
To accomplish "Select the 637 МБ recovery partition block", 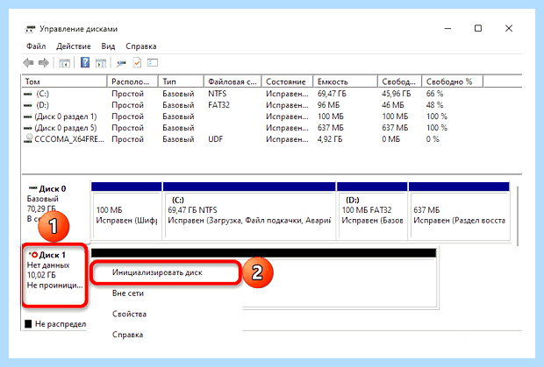I will (459, 211).
